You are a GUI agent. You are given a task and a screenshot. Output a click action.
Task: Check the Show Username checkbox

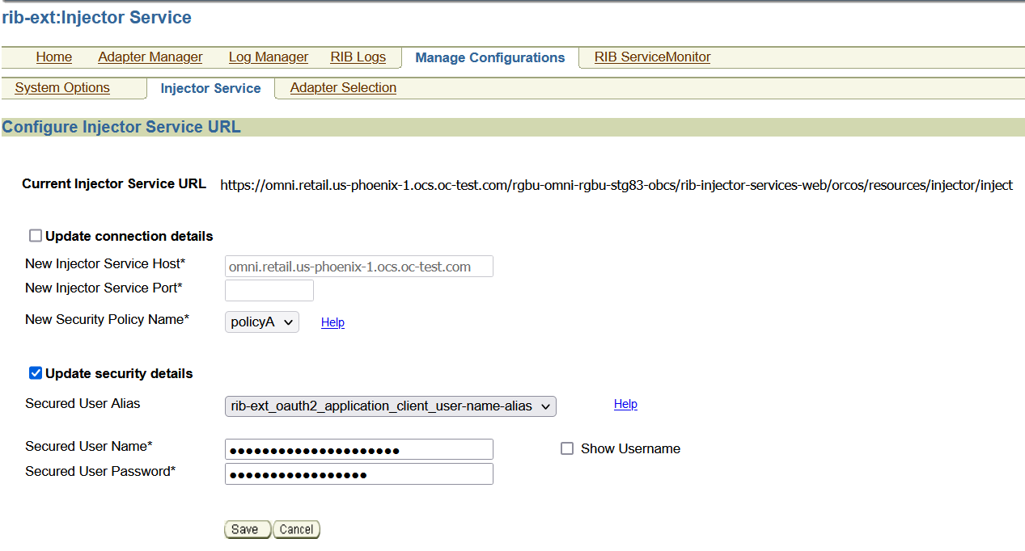567,448
